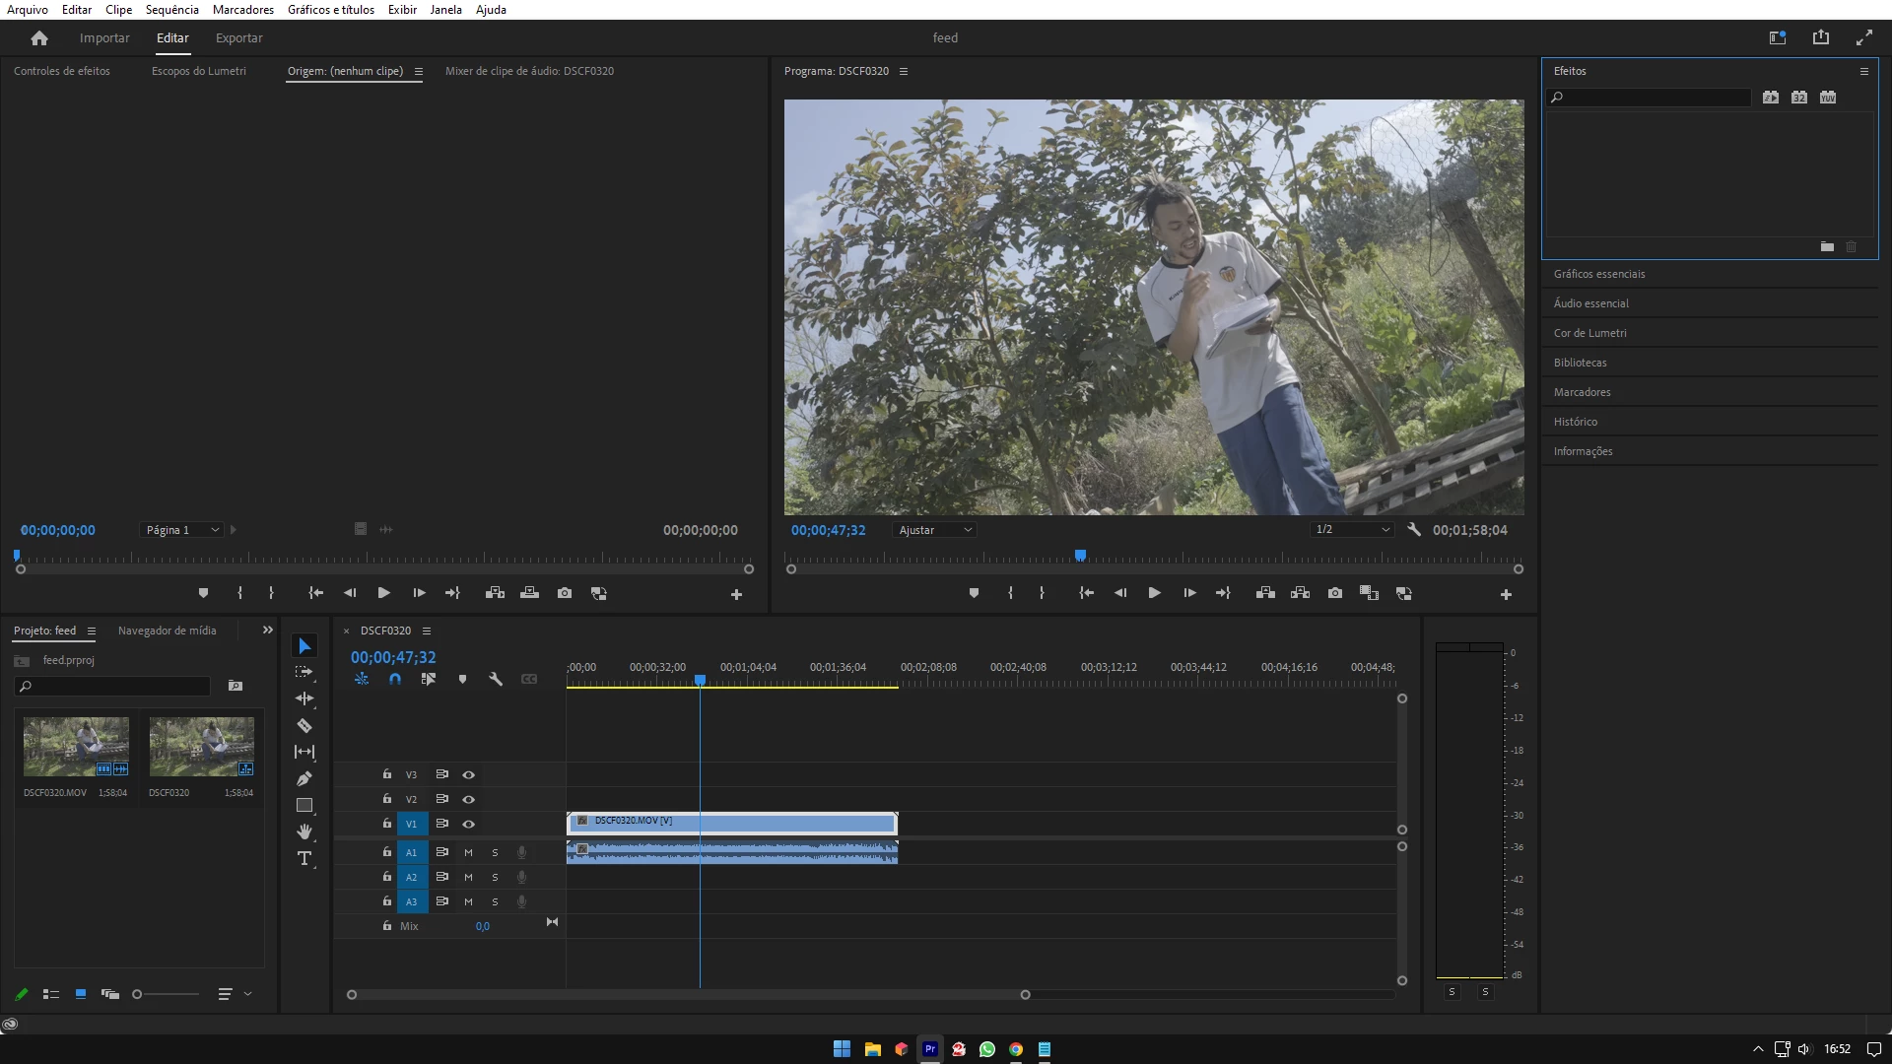Click Export Frame camera icon in Program monitor
The height and width of the screenshot is (1064, 1892).
pos(1334,593)
